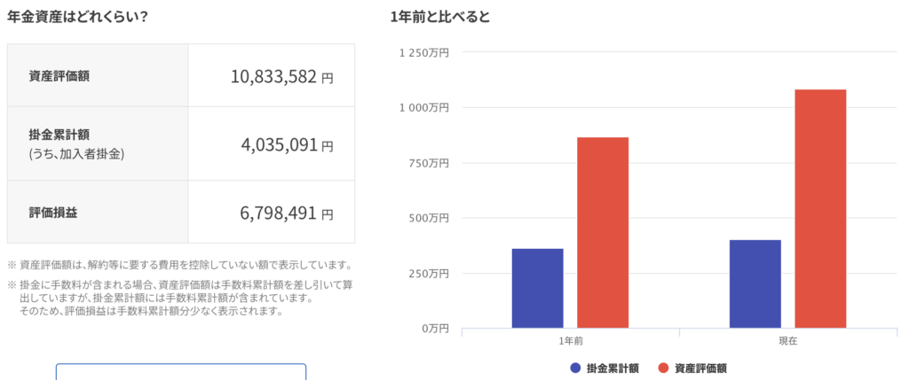The height and width of the screenshot is (380, 909).
Task: Click the 1年前と比べると chart title
Action: (x=440, y=16)
